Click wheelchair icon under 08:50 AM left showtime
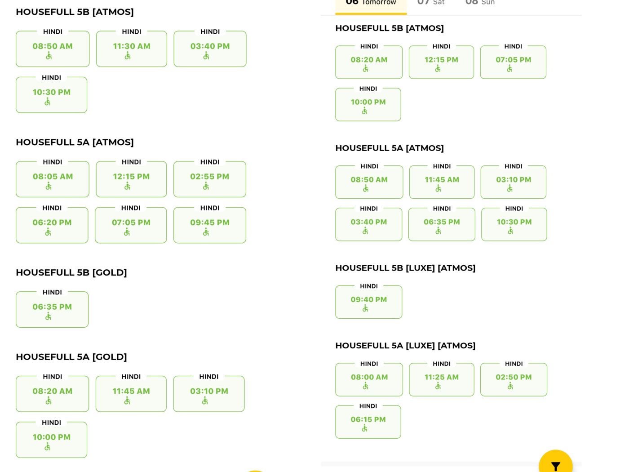Screen dimensions: 629x472 click(x=49, y=56)
